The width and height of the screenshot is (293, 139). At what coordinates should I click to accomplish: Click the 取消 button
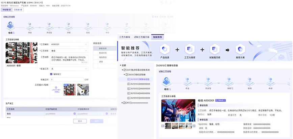(x=80, y=121)
